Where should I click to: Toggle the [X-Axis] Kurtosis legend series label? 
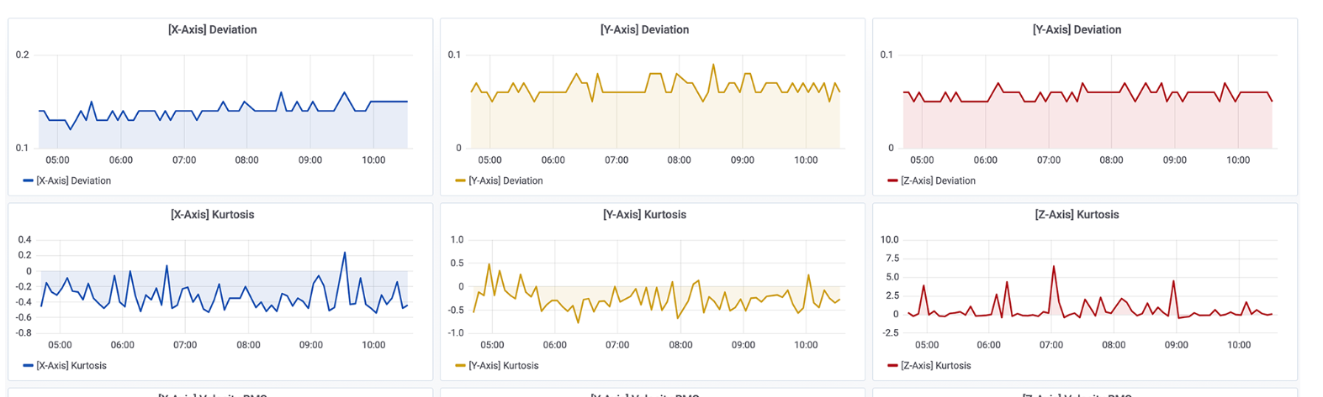tap(71, 366)
